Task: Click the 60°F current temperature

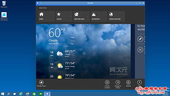Action: 57,33
